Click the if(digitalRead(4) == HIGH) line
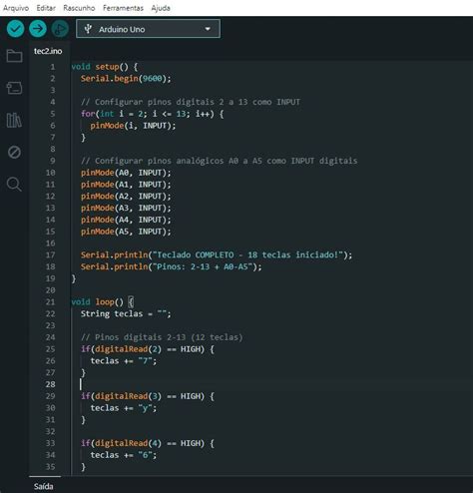The width and height of the screenshot is (473, 493). (148, 443)
